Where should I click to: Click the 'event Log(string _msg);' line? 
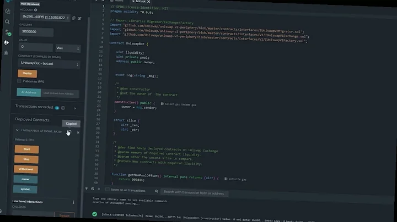[137, 75]
